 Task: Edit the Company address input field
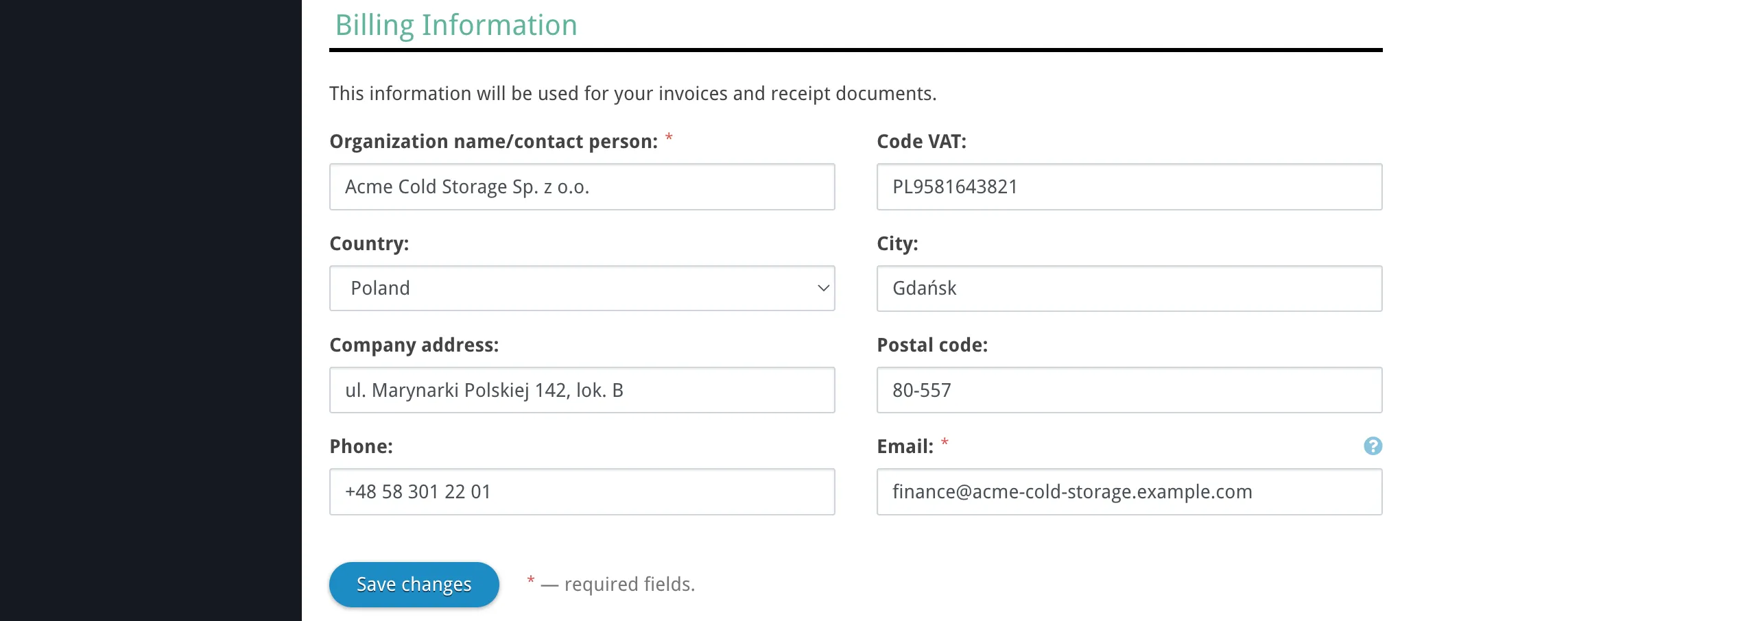click(582, 390)
